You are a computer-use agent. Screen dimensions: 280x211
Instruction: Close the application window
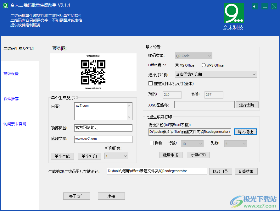click(274, 7)
